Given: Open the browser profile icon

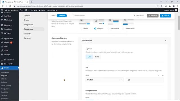Looking at the screenshot, I should pos(174,6).
